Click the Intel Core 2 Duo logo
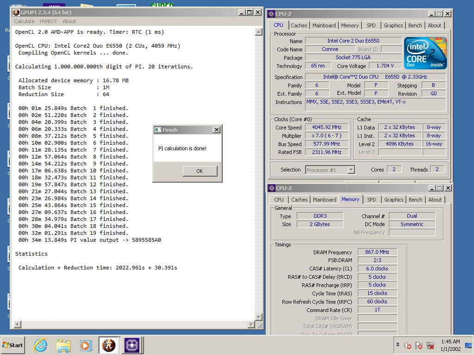 [425, 53]
